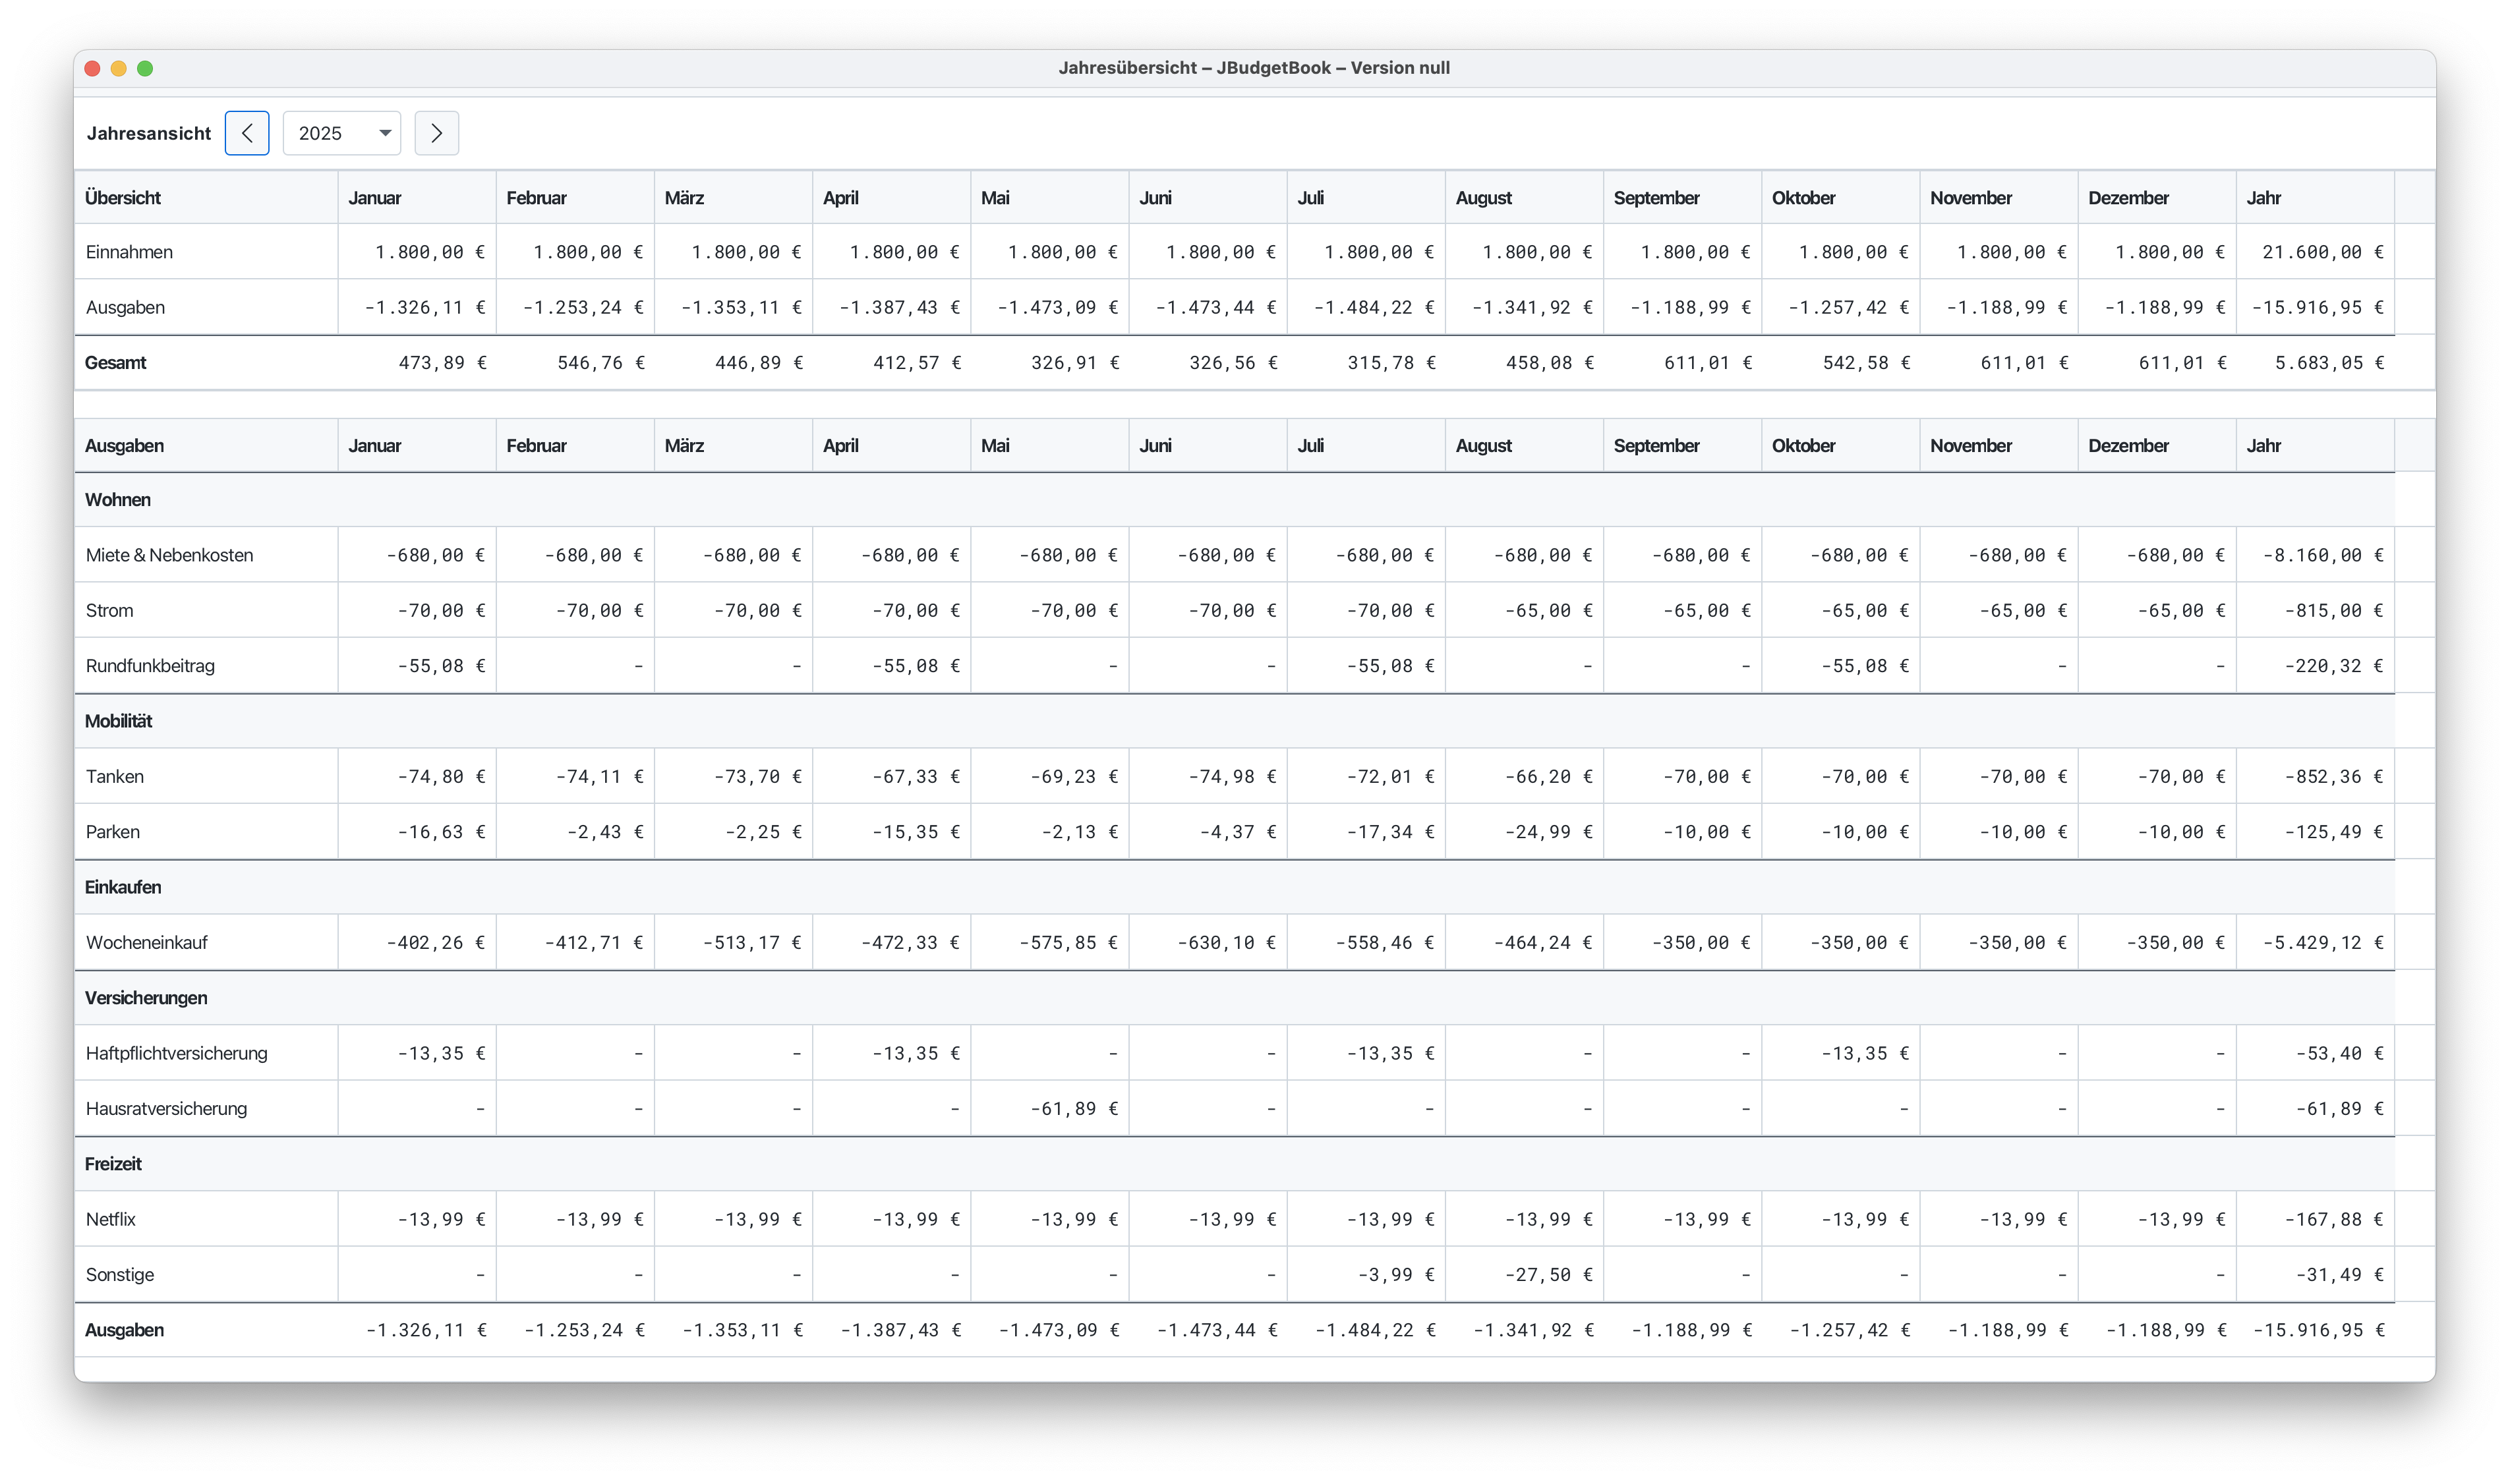Click the Miete & Nebenkosten row label

(x=169, y=555)
